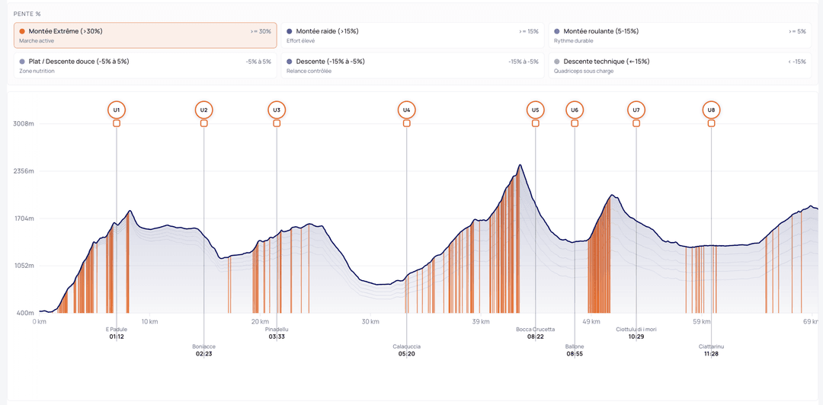The height and width of the screenshot is (405, 823).
Task: Open the U6 marker icon
Action: (x=575, y=110)
